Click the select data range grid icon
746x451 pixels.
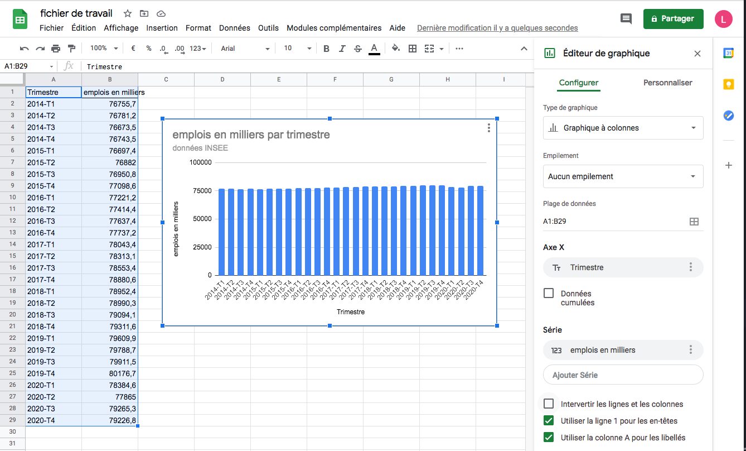point(694,222)
